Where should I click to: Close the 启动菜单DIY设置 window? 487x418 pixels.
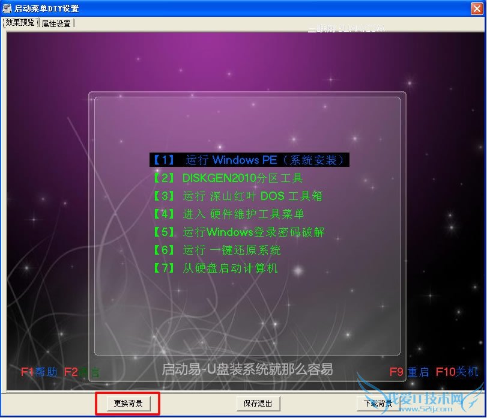coord(477,8)
